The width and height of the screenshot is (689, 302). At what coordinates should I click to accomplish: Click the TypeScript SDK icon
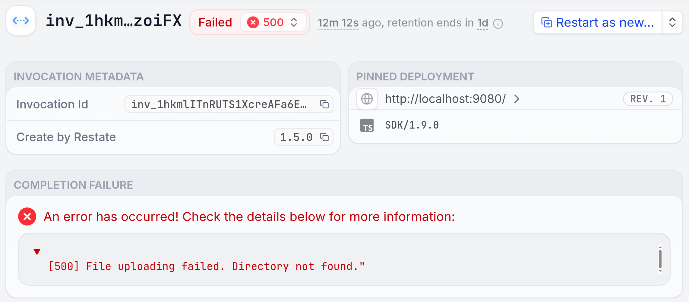tap(367, 125)
